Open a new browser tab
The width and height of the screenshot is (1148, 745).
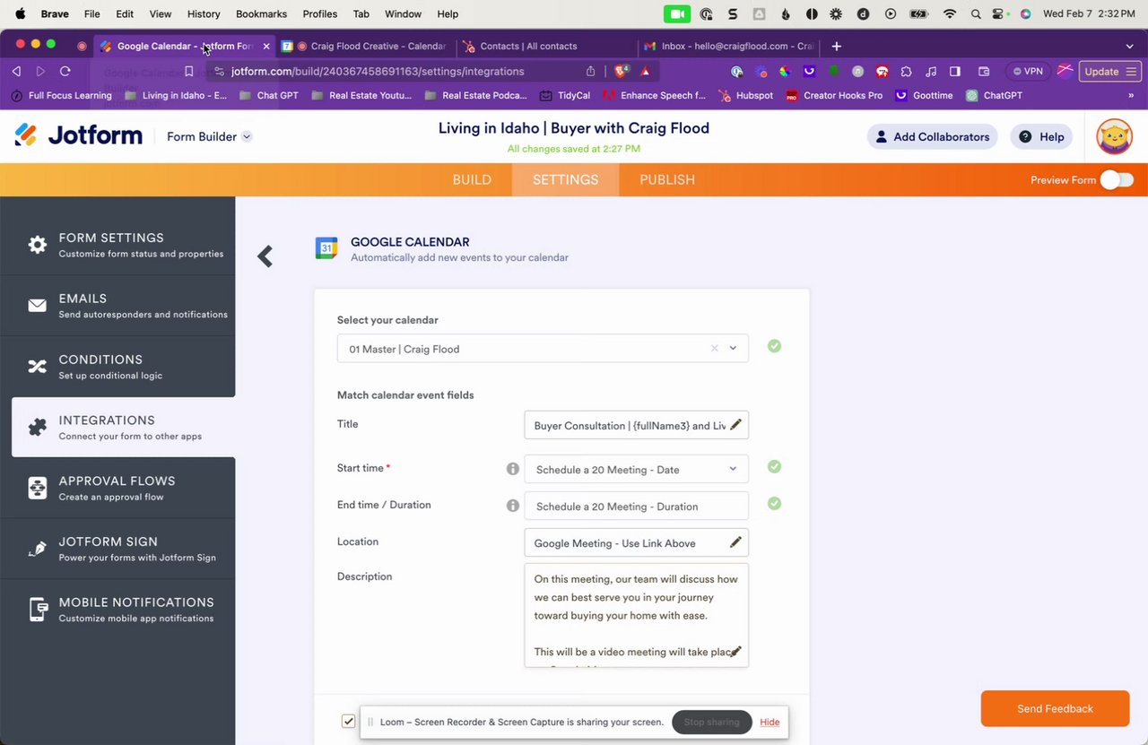point(836,46)
